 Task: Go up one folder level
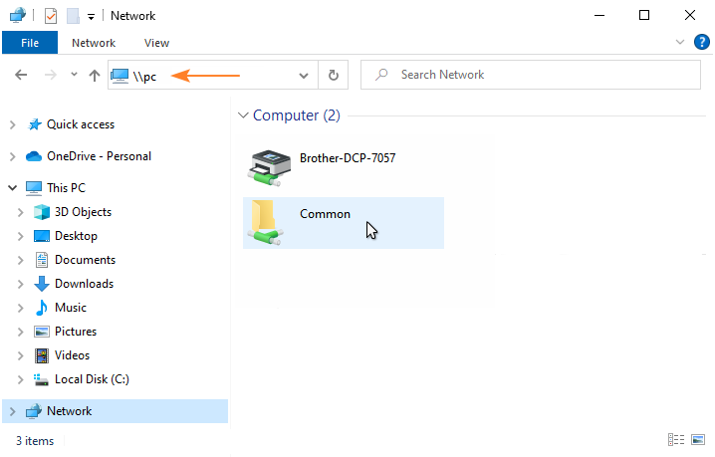point(94,75)
